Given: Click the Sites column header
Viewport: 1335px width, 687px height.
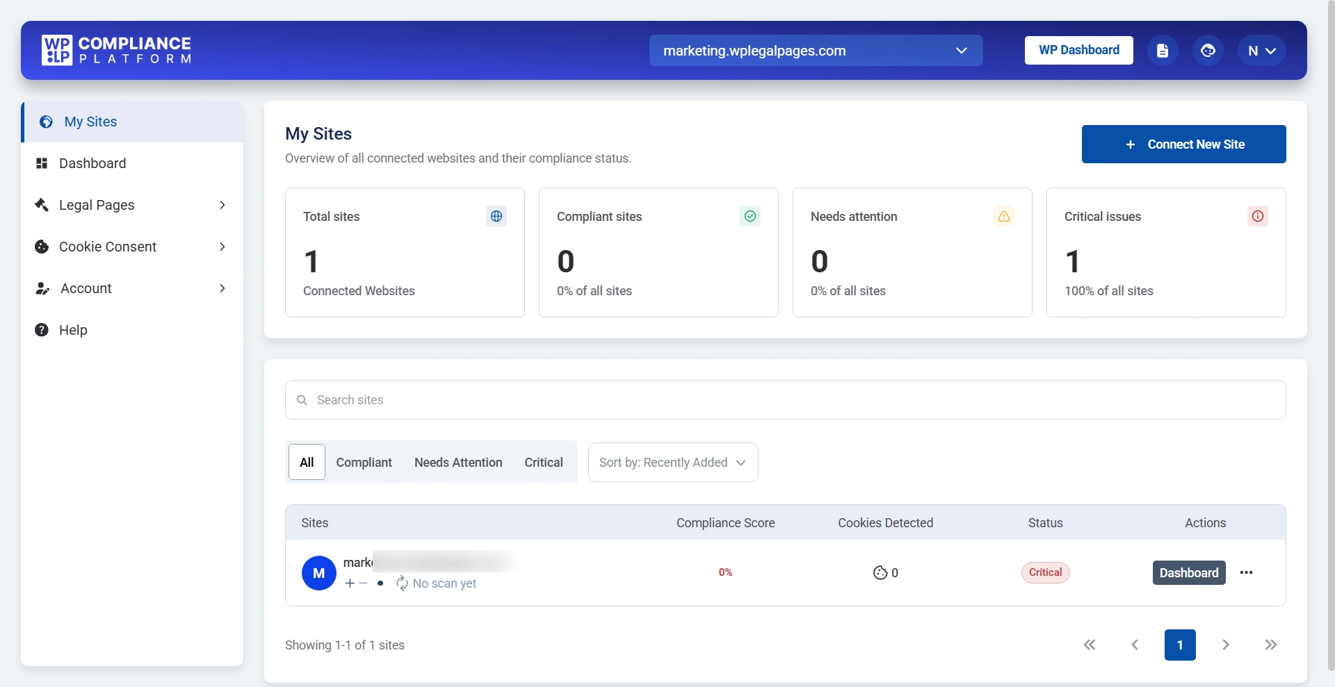Looking at the screenshot, I should tap(315, 523).
